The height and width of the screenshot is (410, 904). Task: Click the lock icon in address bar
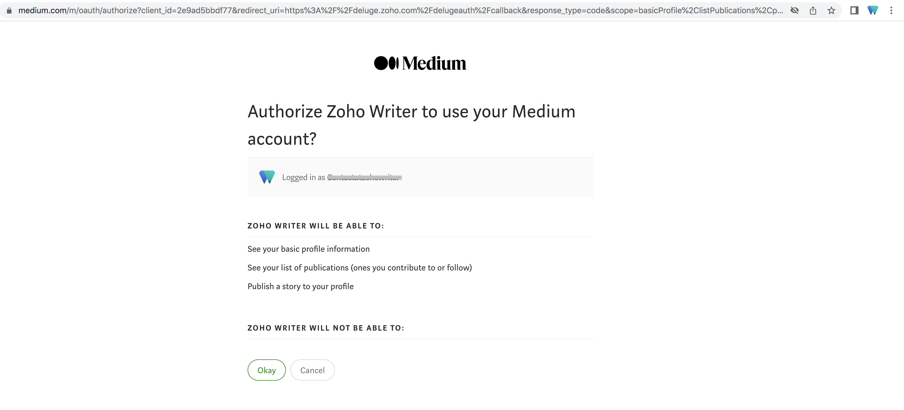pyautogui.click(x=10, y=11)
